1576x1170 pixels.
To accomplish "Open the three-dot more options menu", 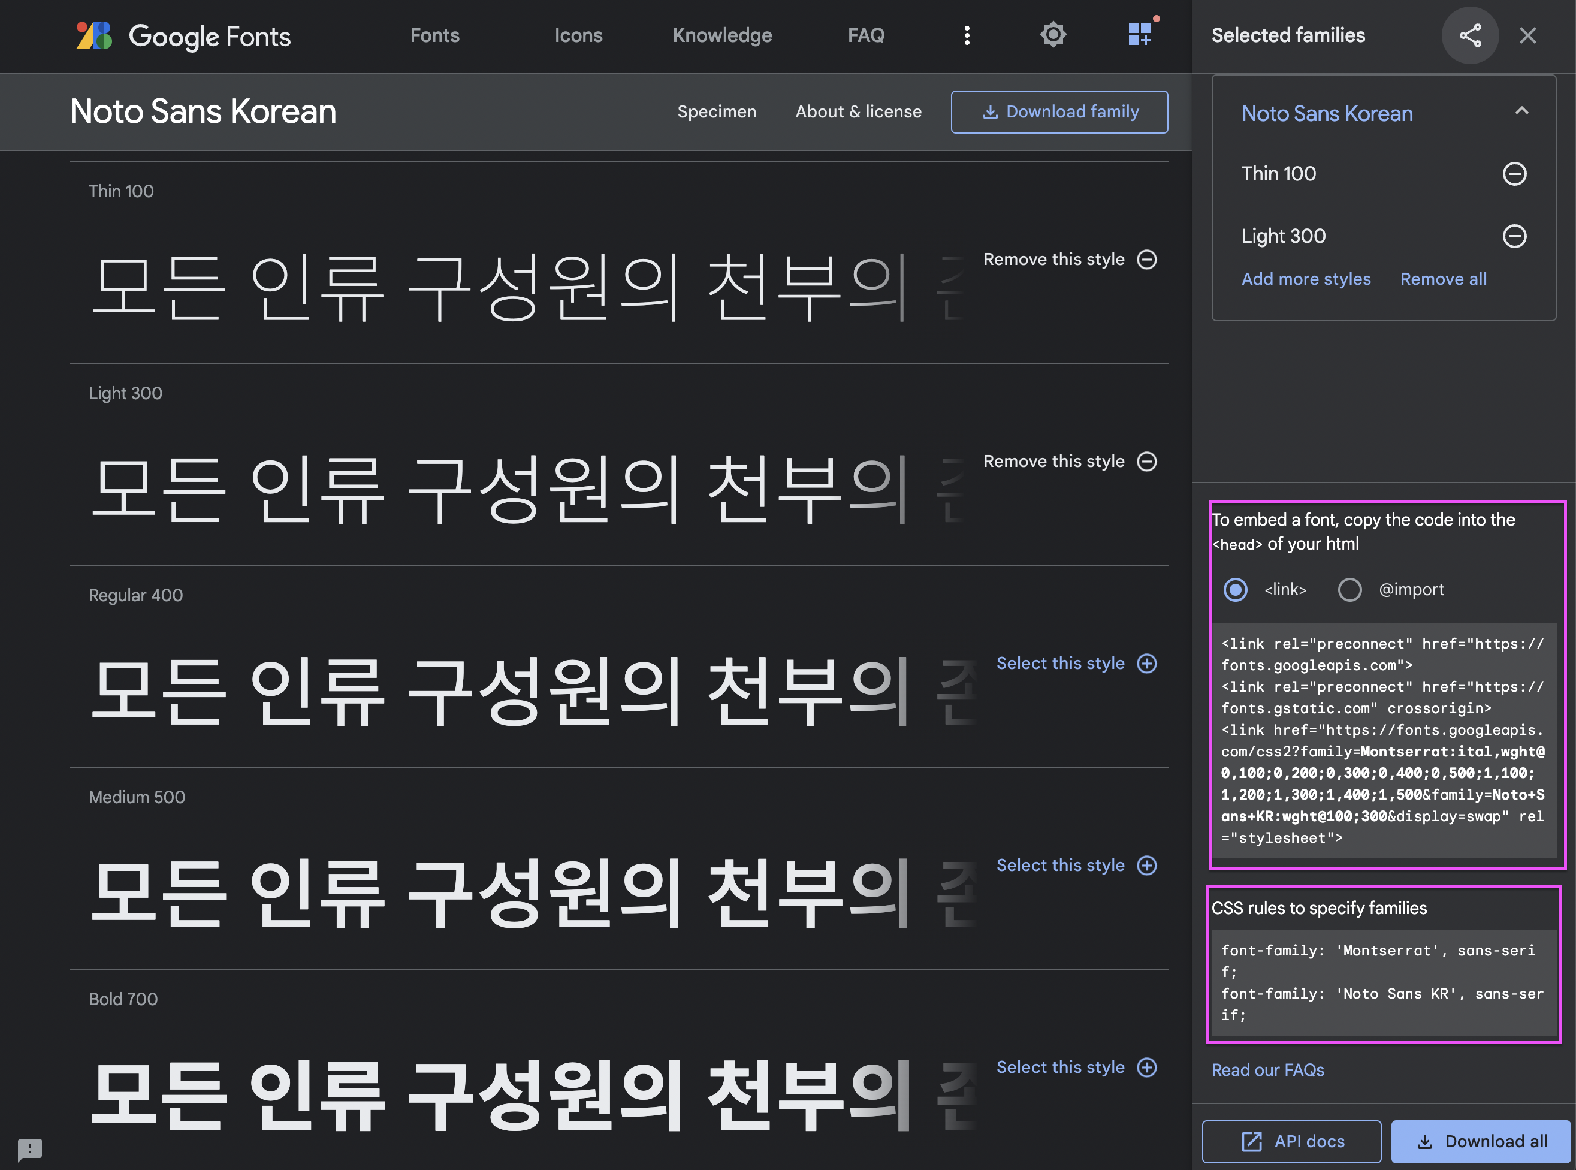I will coord(967,35).
